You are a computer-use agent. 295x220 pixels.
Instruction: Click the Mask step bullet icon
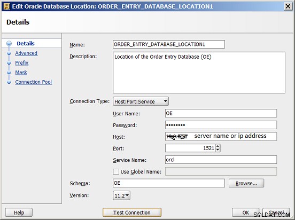pos(9,73)
